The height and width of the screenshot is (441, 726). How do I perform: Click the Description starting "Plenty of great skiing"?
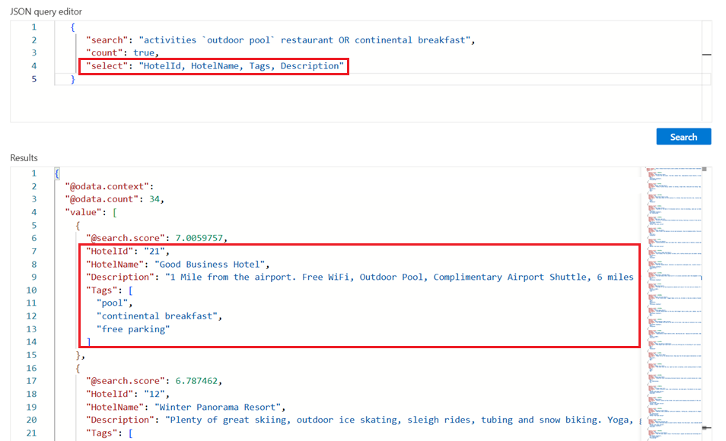[x=402, y=420]
